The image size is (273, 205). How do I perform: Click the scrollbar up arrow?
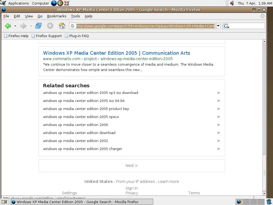(x=264, y=41)
